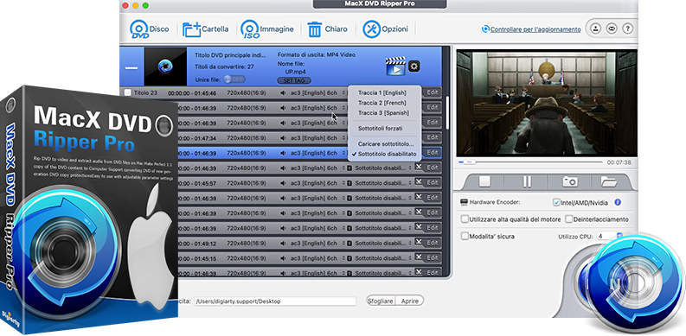Take a snapshot with camera icon
The width and height of the screenshot is (686, 336).
click(x=570, y=181)
